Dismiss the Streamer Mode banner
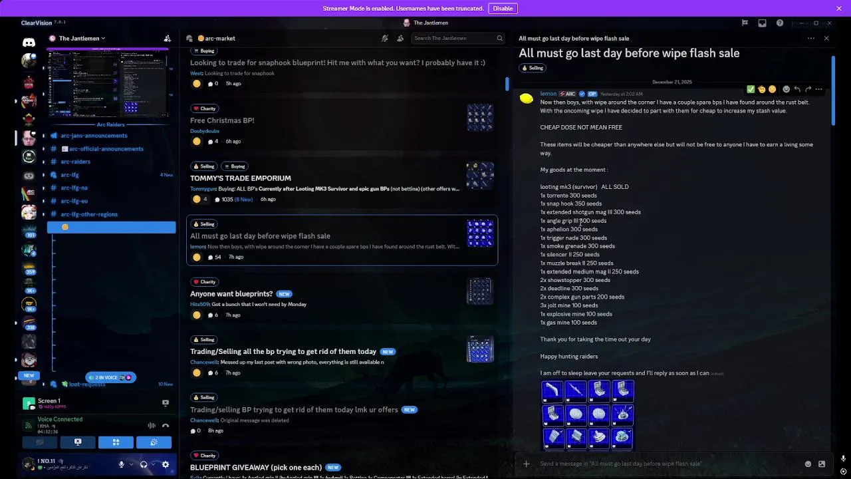Image resolution: width=851 pixels, height=479 pixels. (839, 9)
